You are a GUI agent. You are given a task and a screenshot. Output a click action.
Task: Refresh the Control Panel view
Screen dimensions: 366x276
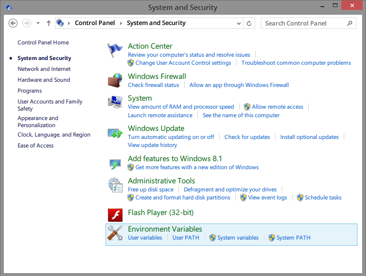click(249, 23)
